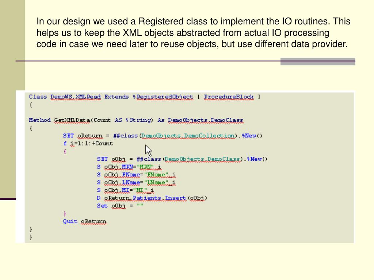
Task: Select the %String parameter type
Action: pos(138,120)
